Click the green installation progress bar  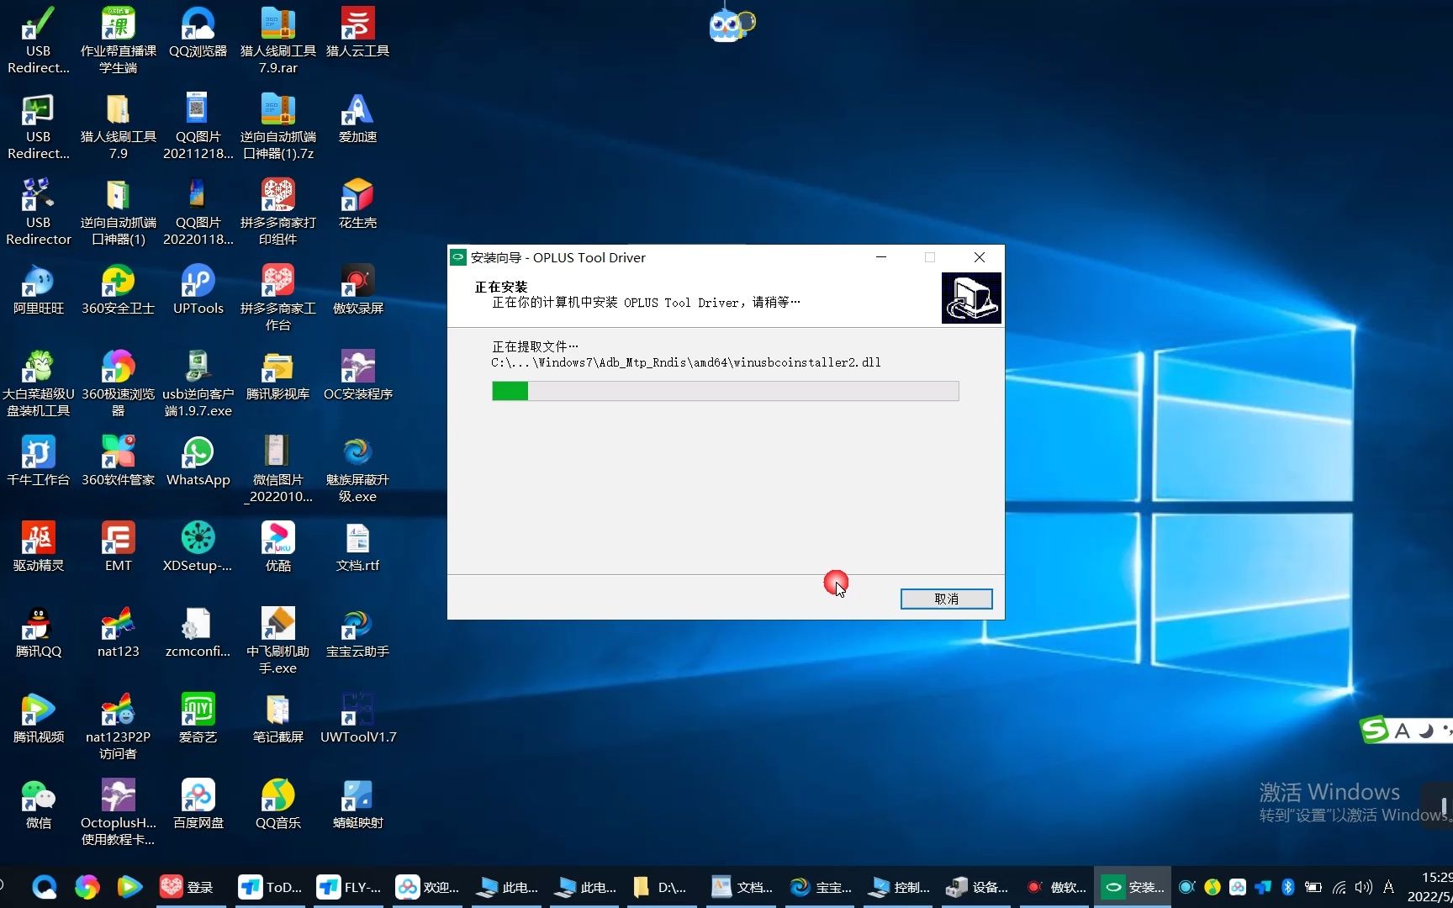(x=725, y=391)
